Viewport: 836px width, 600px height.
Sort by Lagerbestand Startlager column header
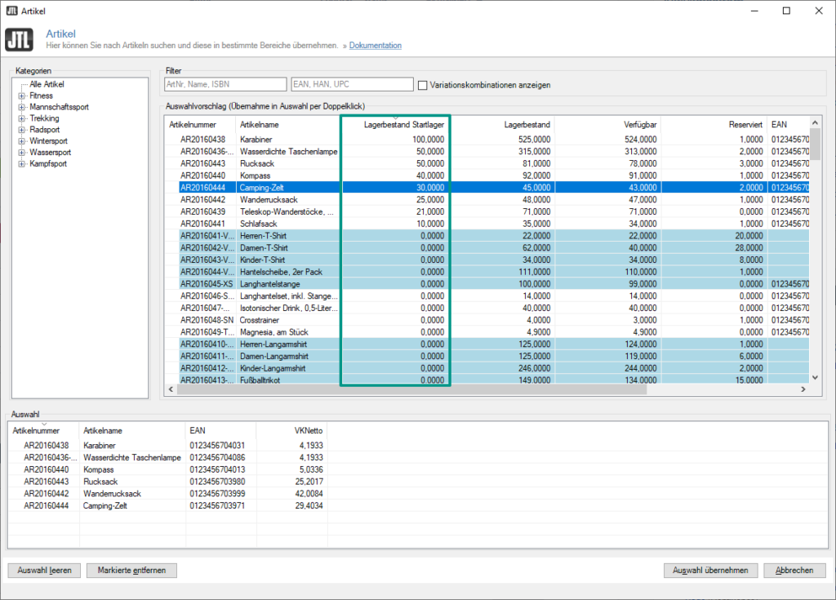403,125
